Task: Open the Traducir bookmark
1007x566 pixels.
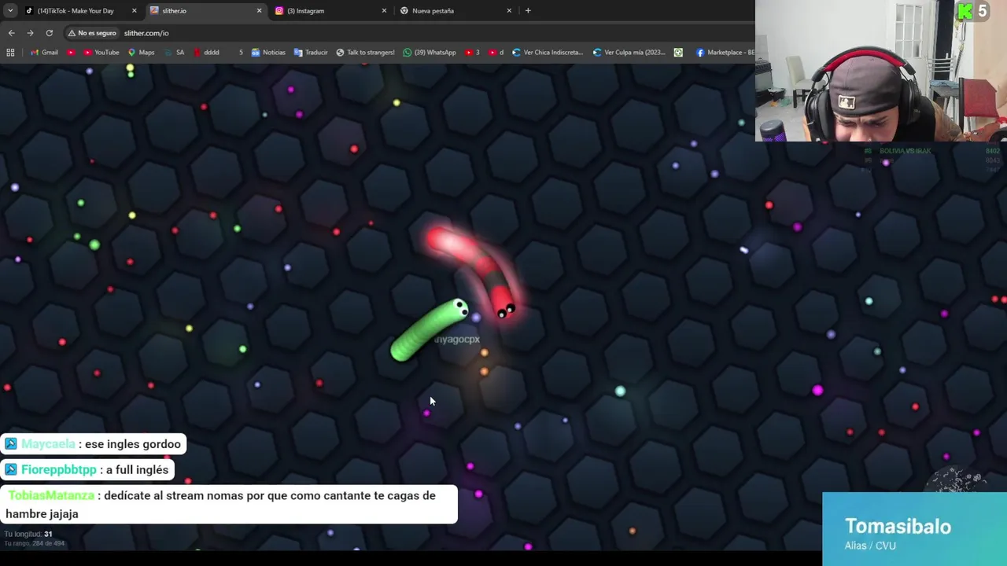Action: 311,53
